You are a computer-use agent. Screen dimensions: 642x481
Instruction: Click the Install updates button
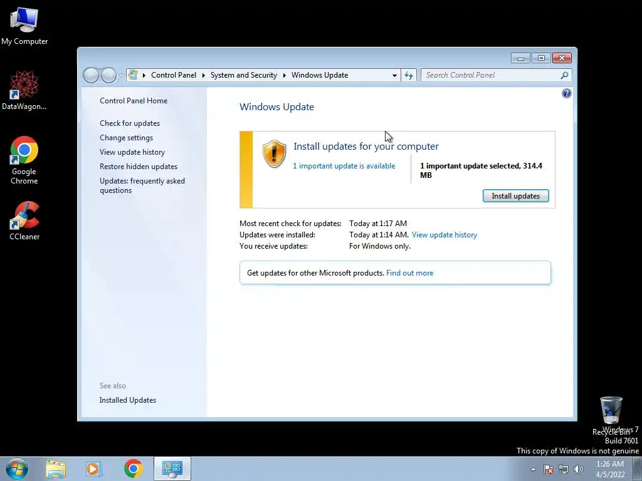[516, 196]
